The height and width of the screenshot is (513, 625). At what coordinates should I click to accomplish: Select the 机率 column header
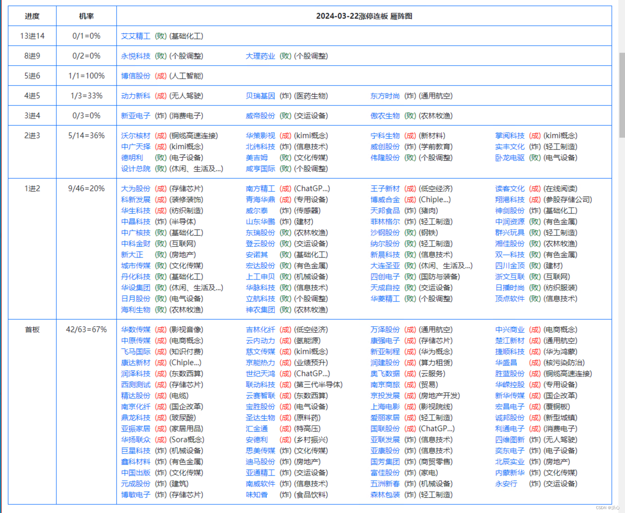tap(86, 16)
